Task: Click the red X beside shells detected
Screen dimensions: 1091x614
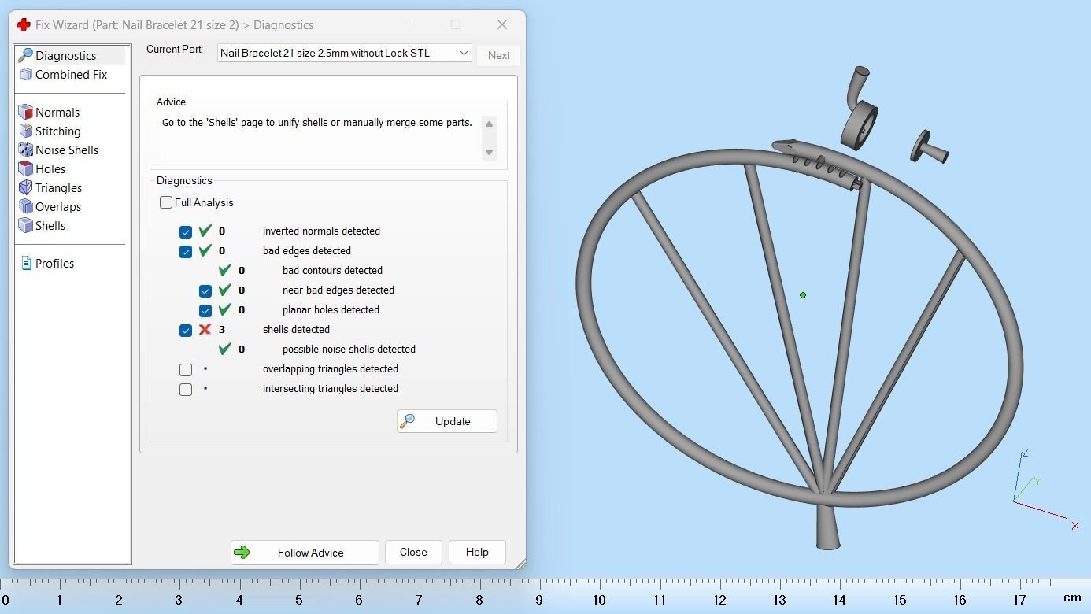Action: 205,329
